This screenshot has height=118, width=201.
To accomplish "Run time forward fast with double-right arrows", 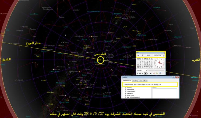I will 151,73.
